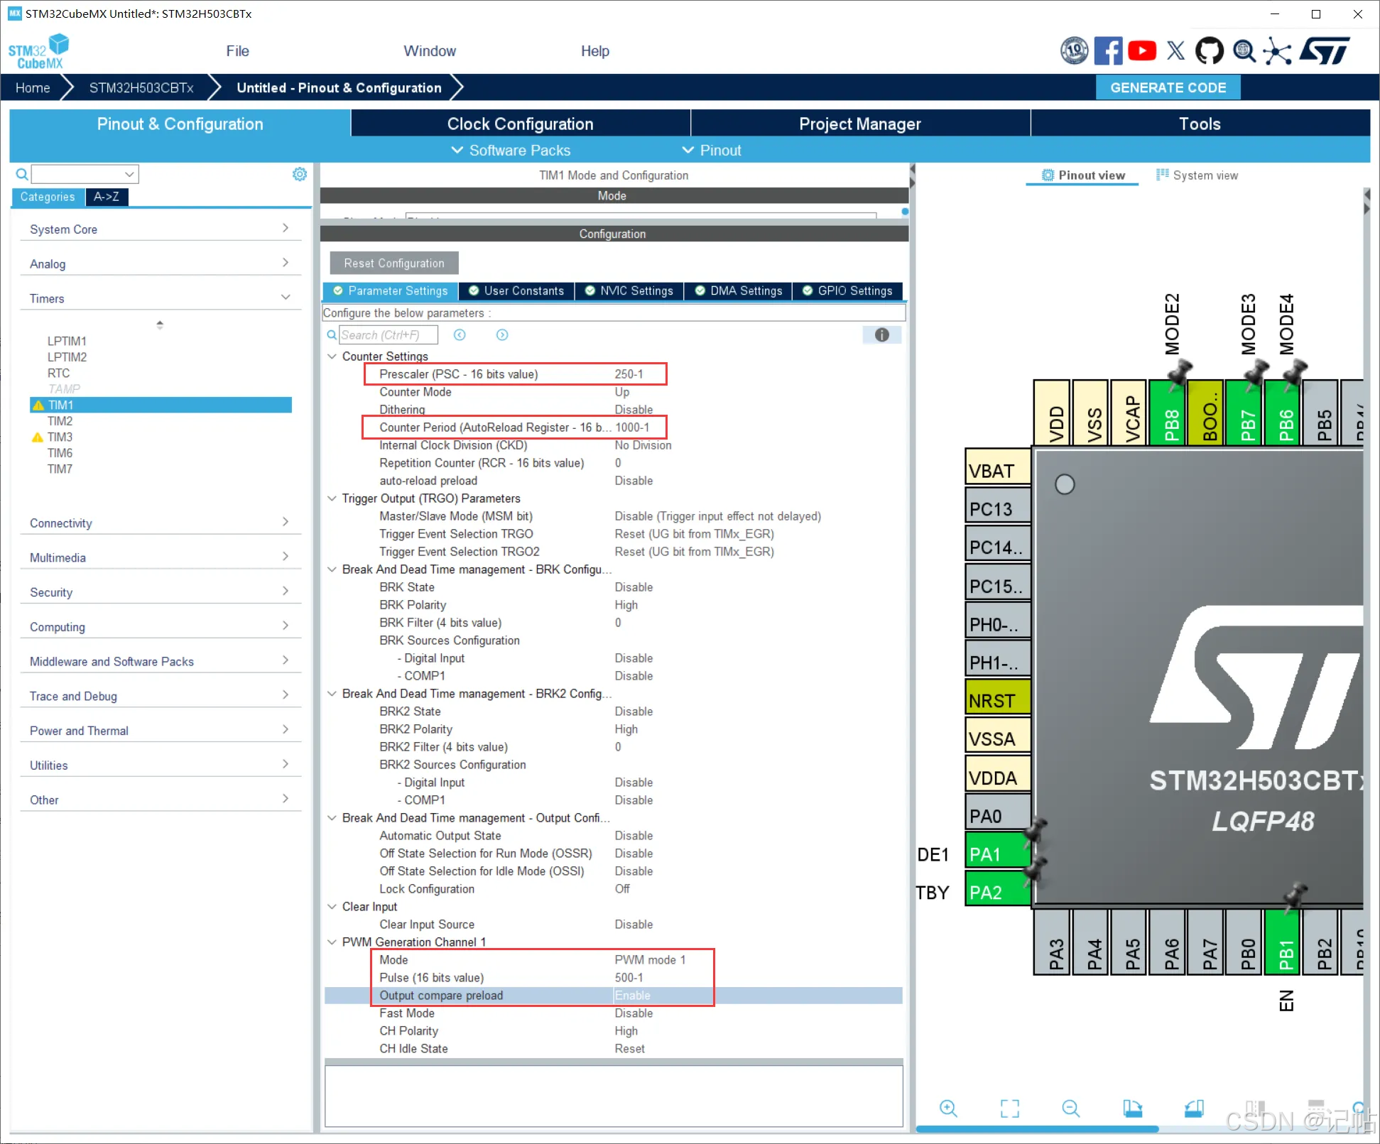Image resolution: width=1380 pixels, height=1144 pixels.
Task: Open the GitHub icon link
Action: tap(1210, 50)
